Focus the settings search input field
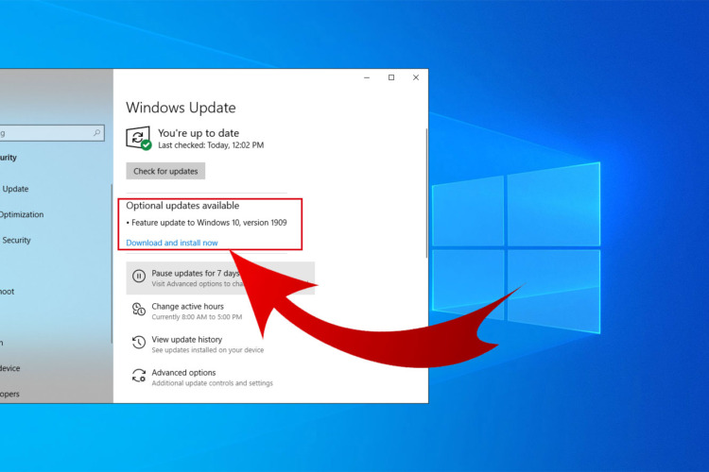Viewport: 709px width, 472px height. coord(47,134)
